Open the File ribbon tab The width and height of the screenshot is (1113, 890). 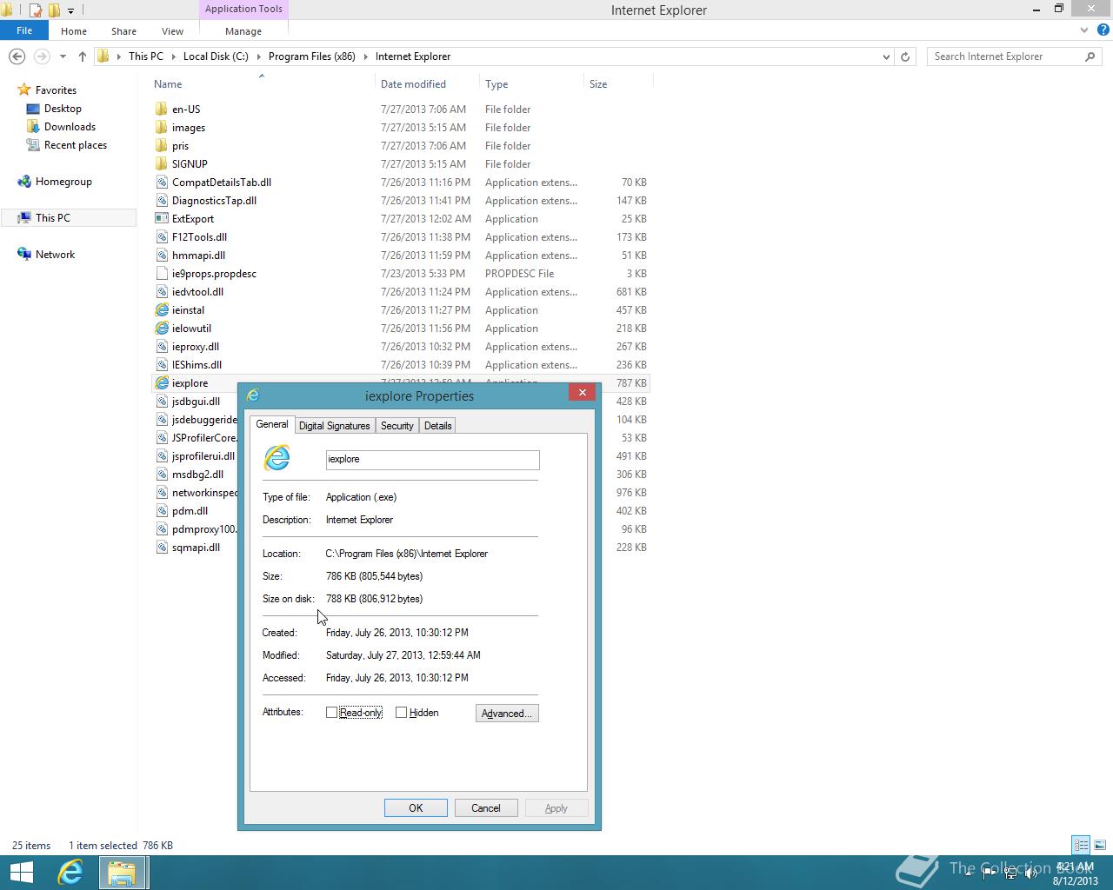click(24, 30)
